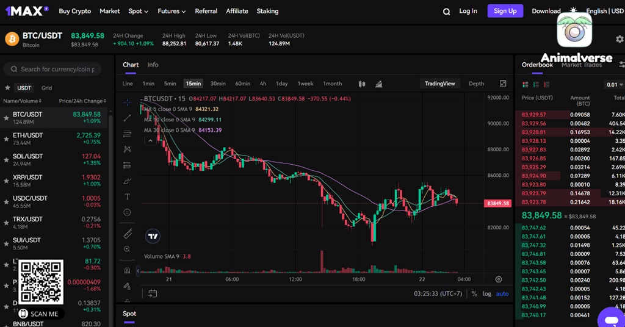Open the go to date calendar icon

pos(153,293)
